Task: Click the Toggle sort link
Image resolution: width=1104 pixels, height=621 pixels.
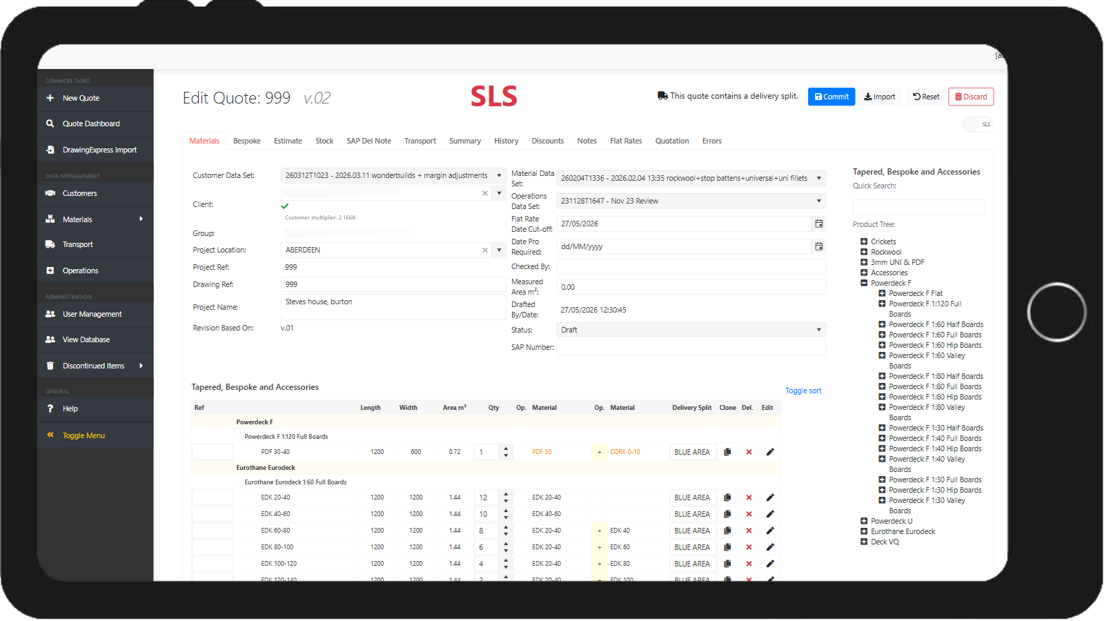Action: click(803, 391)
